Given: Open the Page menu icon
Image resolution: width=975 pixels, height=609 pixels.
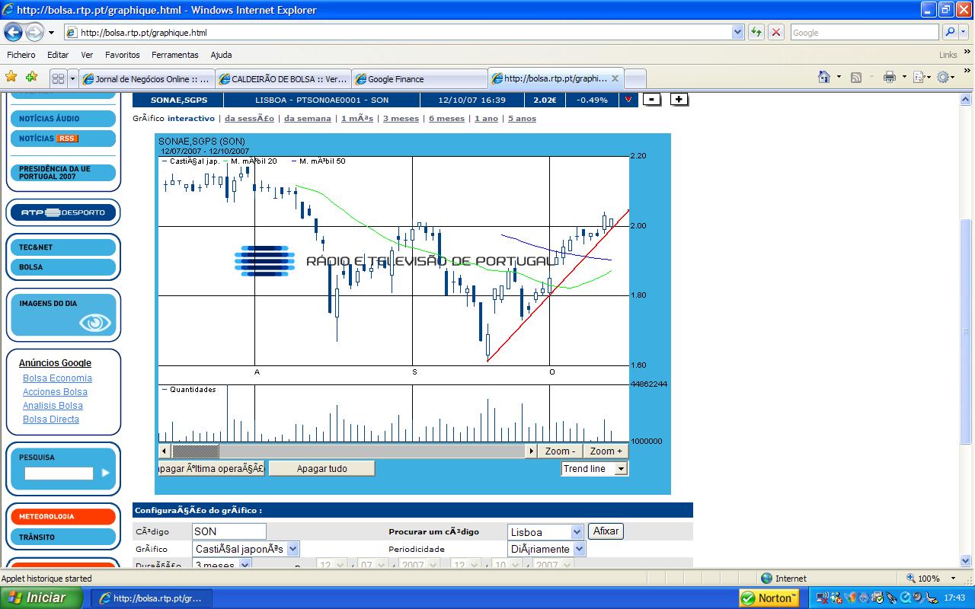Looking at the screenshot, I should coord(919,77).
